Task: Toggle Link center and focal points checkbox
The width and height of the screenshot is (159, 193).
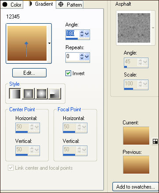Action: coord(11,168)
